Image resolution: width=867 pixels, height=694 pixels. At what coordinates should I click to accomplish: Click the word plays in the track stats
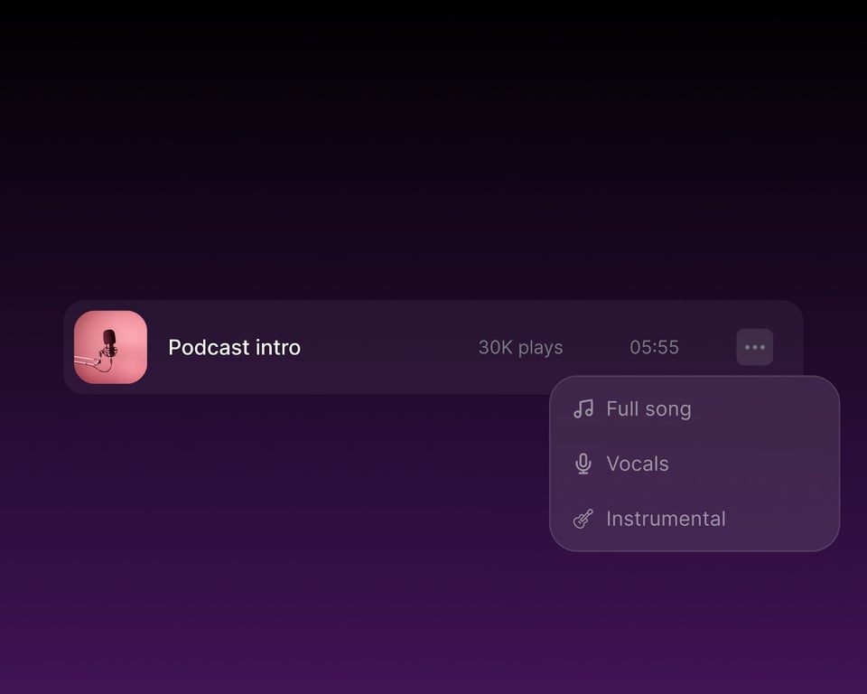540,348
